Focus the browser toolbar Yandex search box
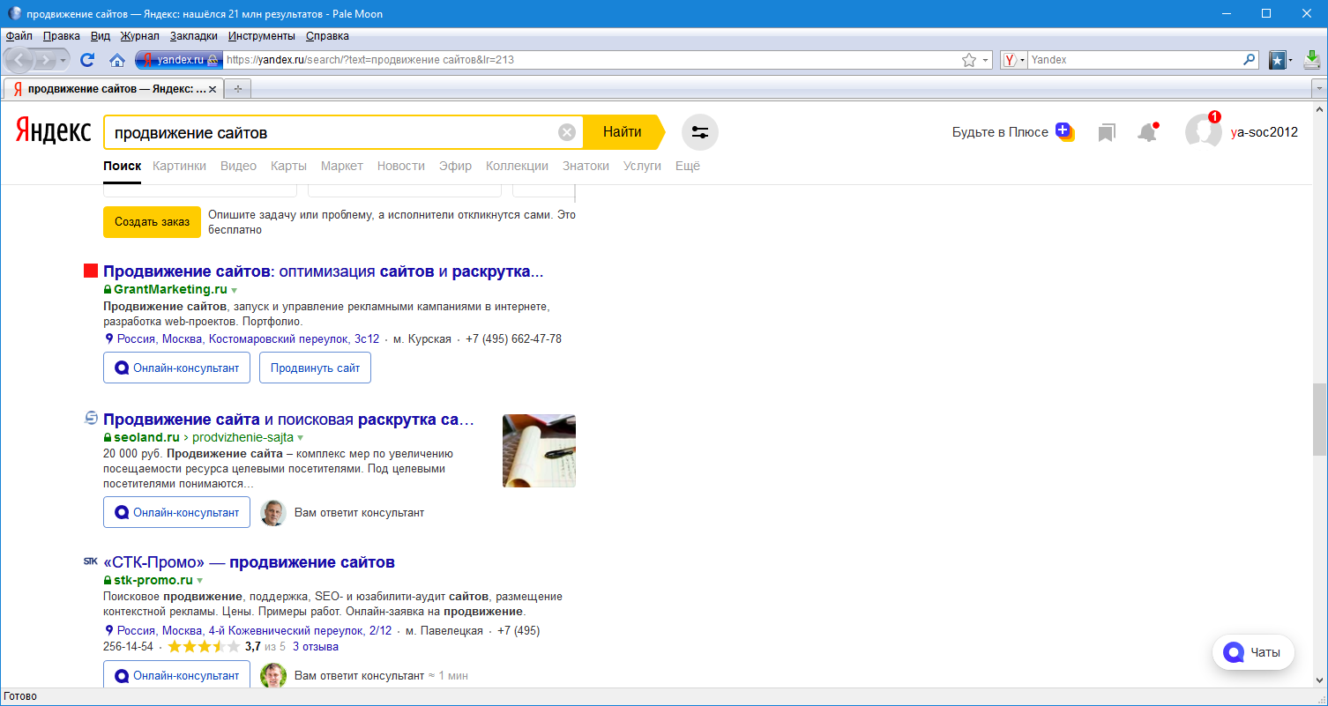1328x706 pixels. click(1134, 60)
